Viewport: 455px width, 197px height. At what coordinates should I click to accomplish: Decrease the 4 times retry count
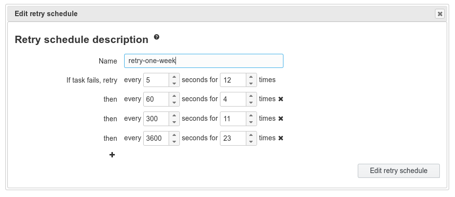click(251, 103)
